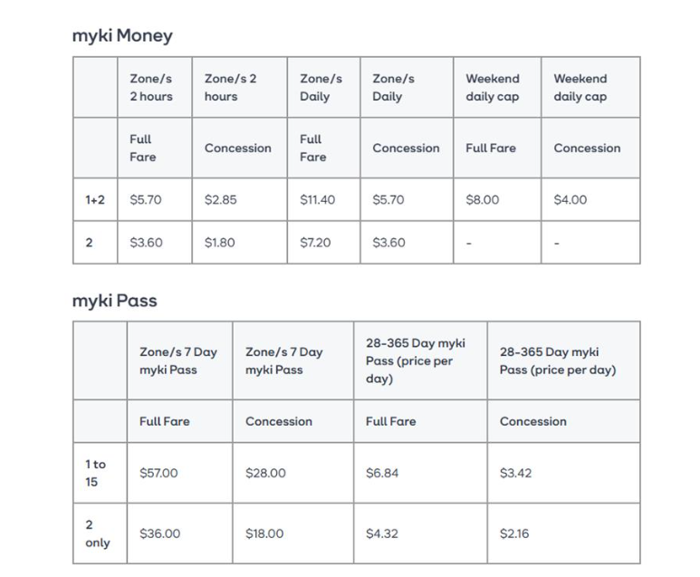Select the $36.00 zone 2 pass price

point(158,534)
